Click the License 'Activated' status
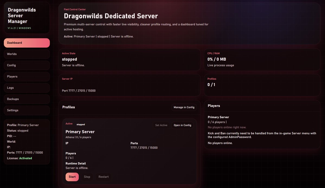The height and width of the screenshot is (188, 325). click(x=25, y=158)
